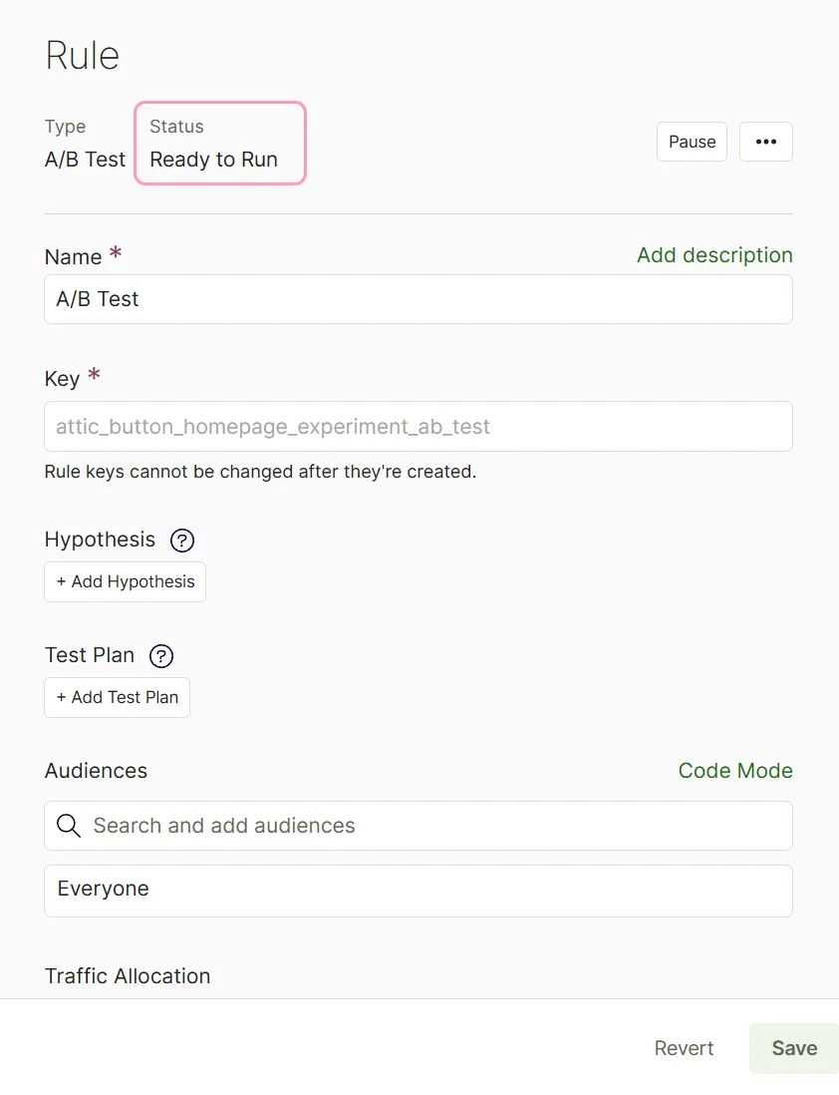Screen dimensions: 839x1095
Task: Save the rule
Action: tap(794, 1048)
